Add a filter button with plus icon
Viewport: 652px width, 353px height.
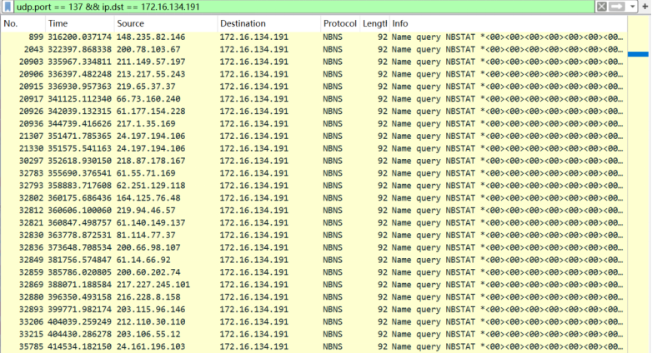pos(645,7)
